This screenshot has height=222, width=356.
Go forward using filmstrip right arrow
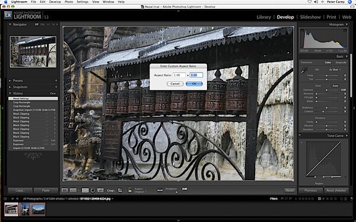tap(17, 199)
